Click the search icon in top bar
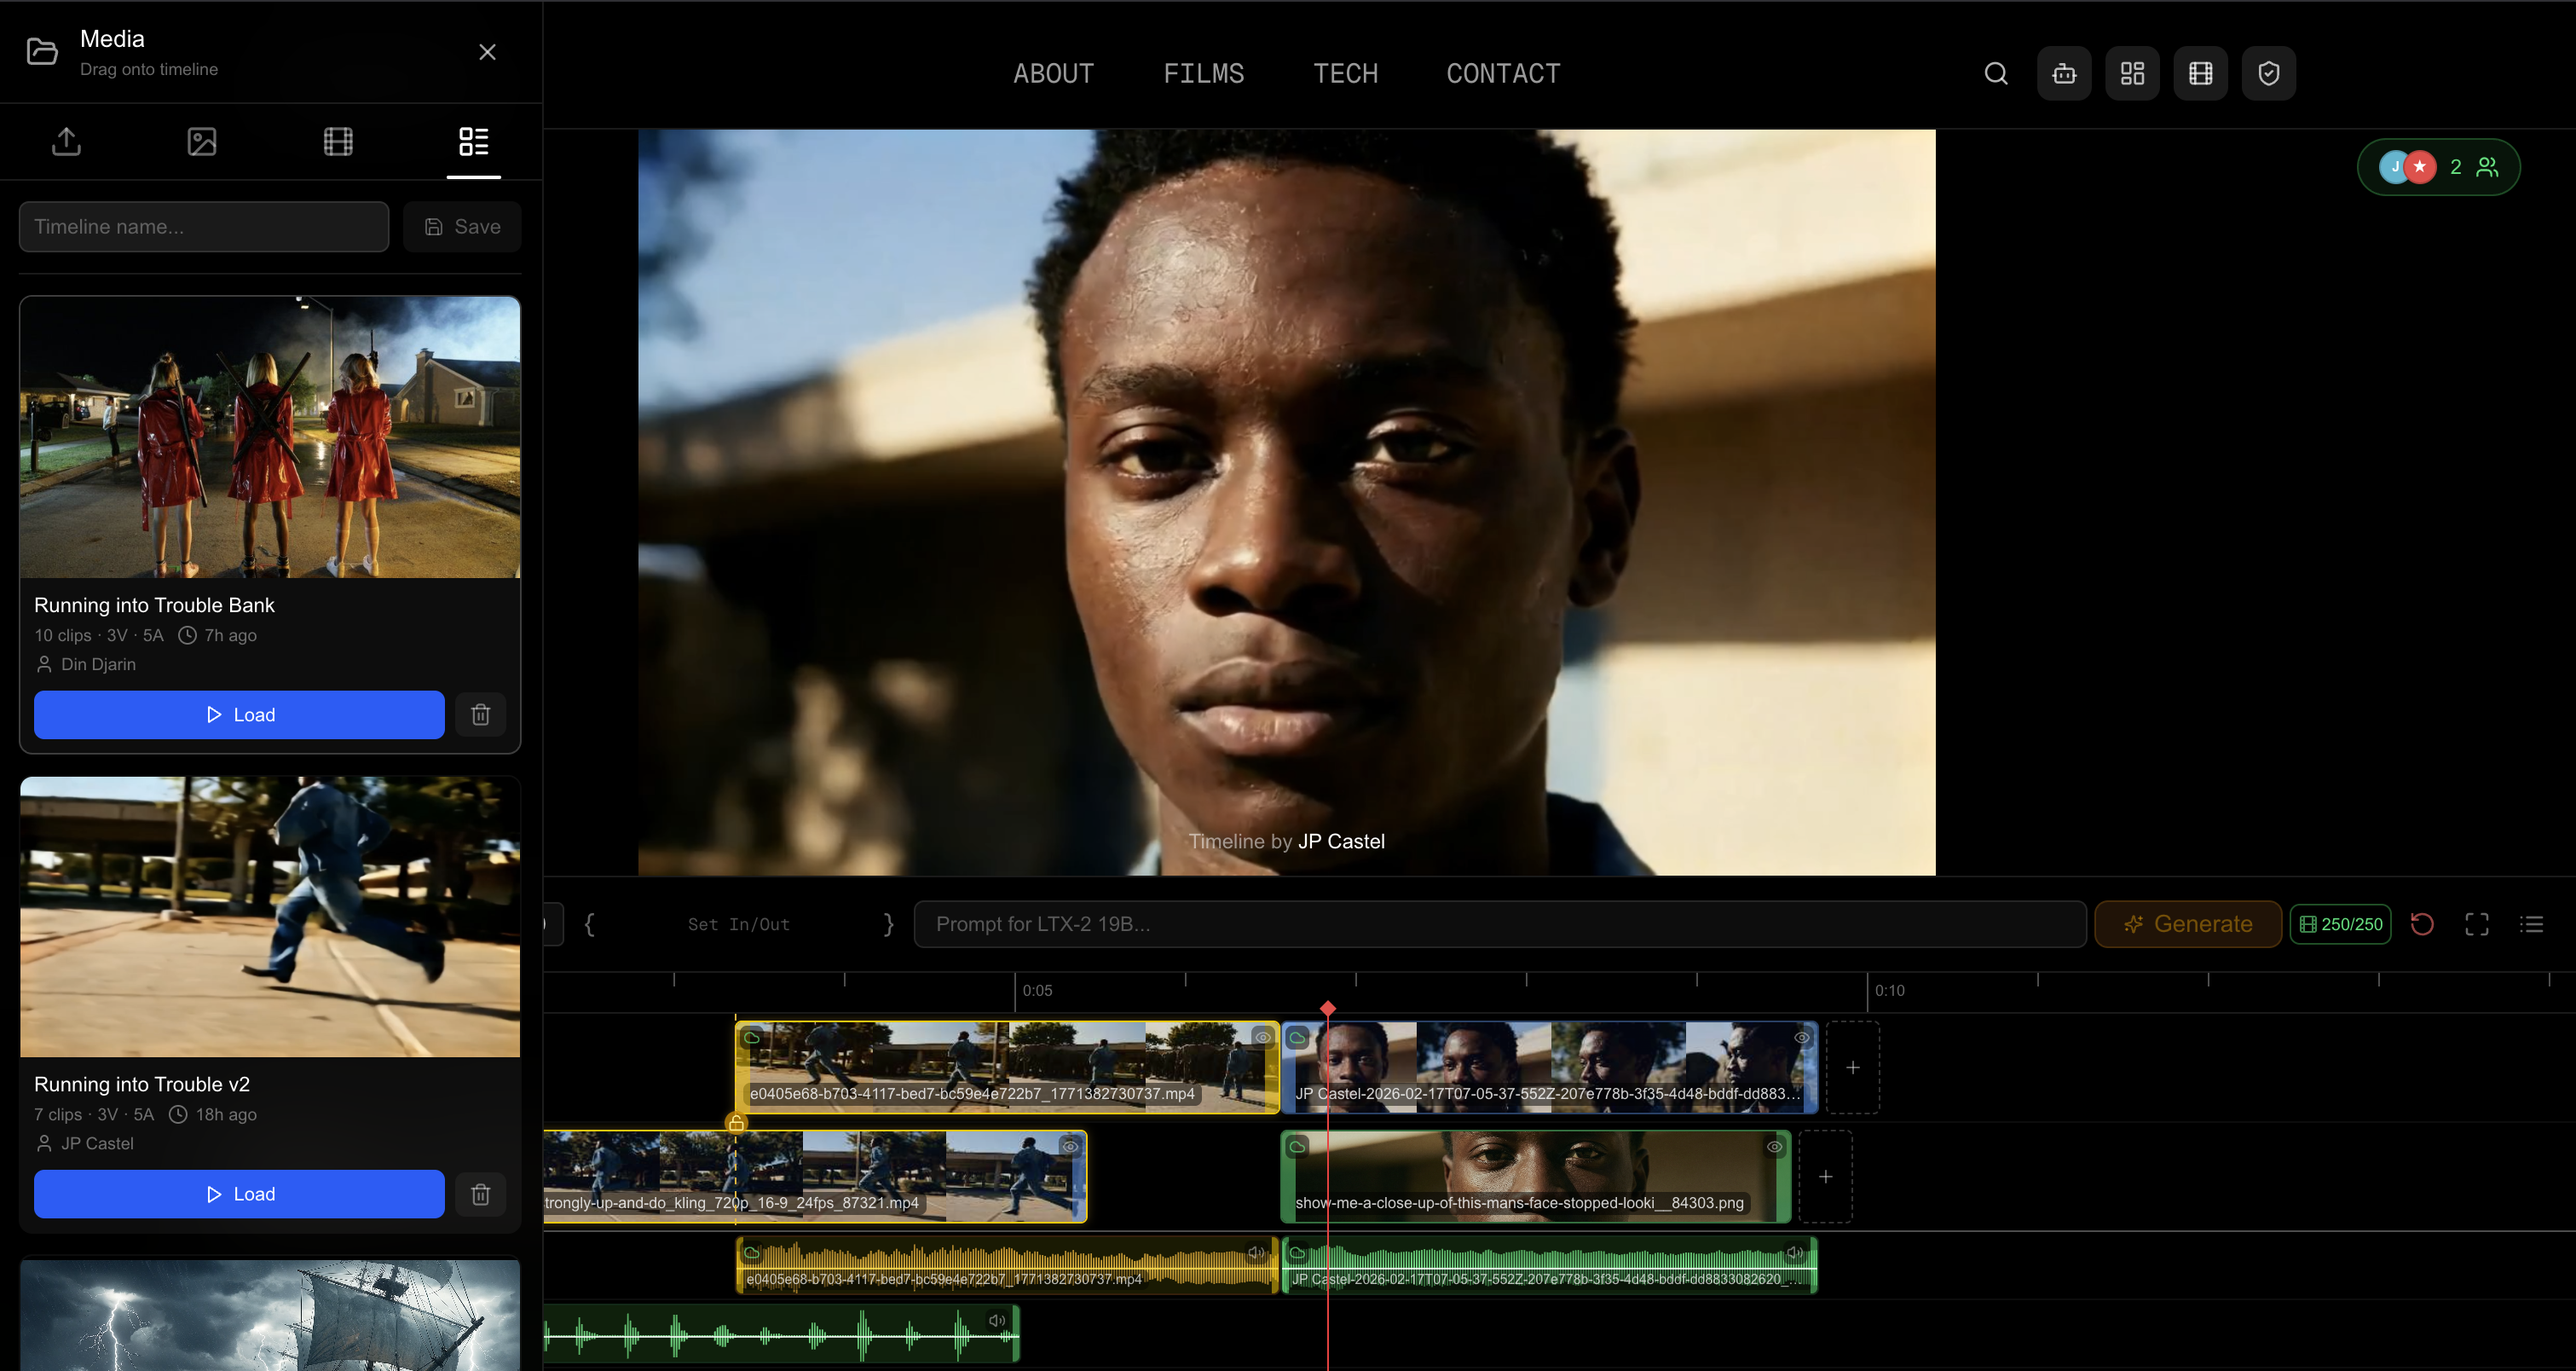This screenshot has width=2576, height=1371. (x=1995, y=73)
